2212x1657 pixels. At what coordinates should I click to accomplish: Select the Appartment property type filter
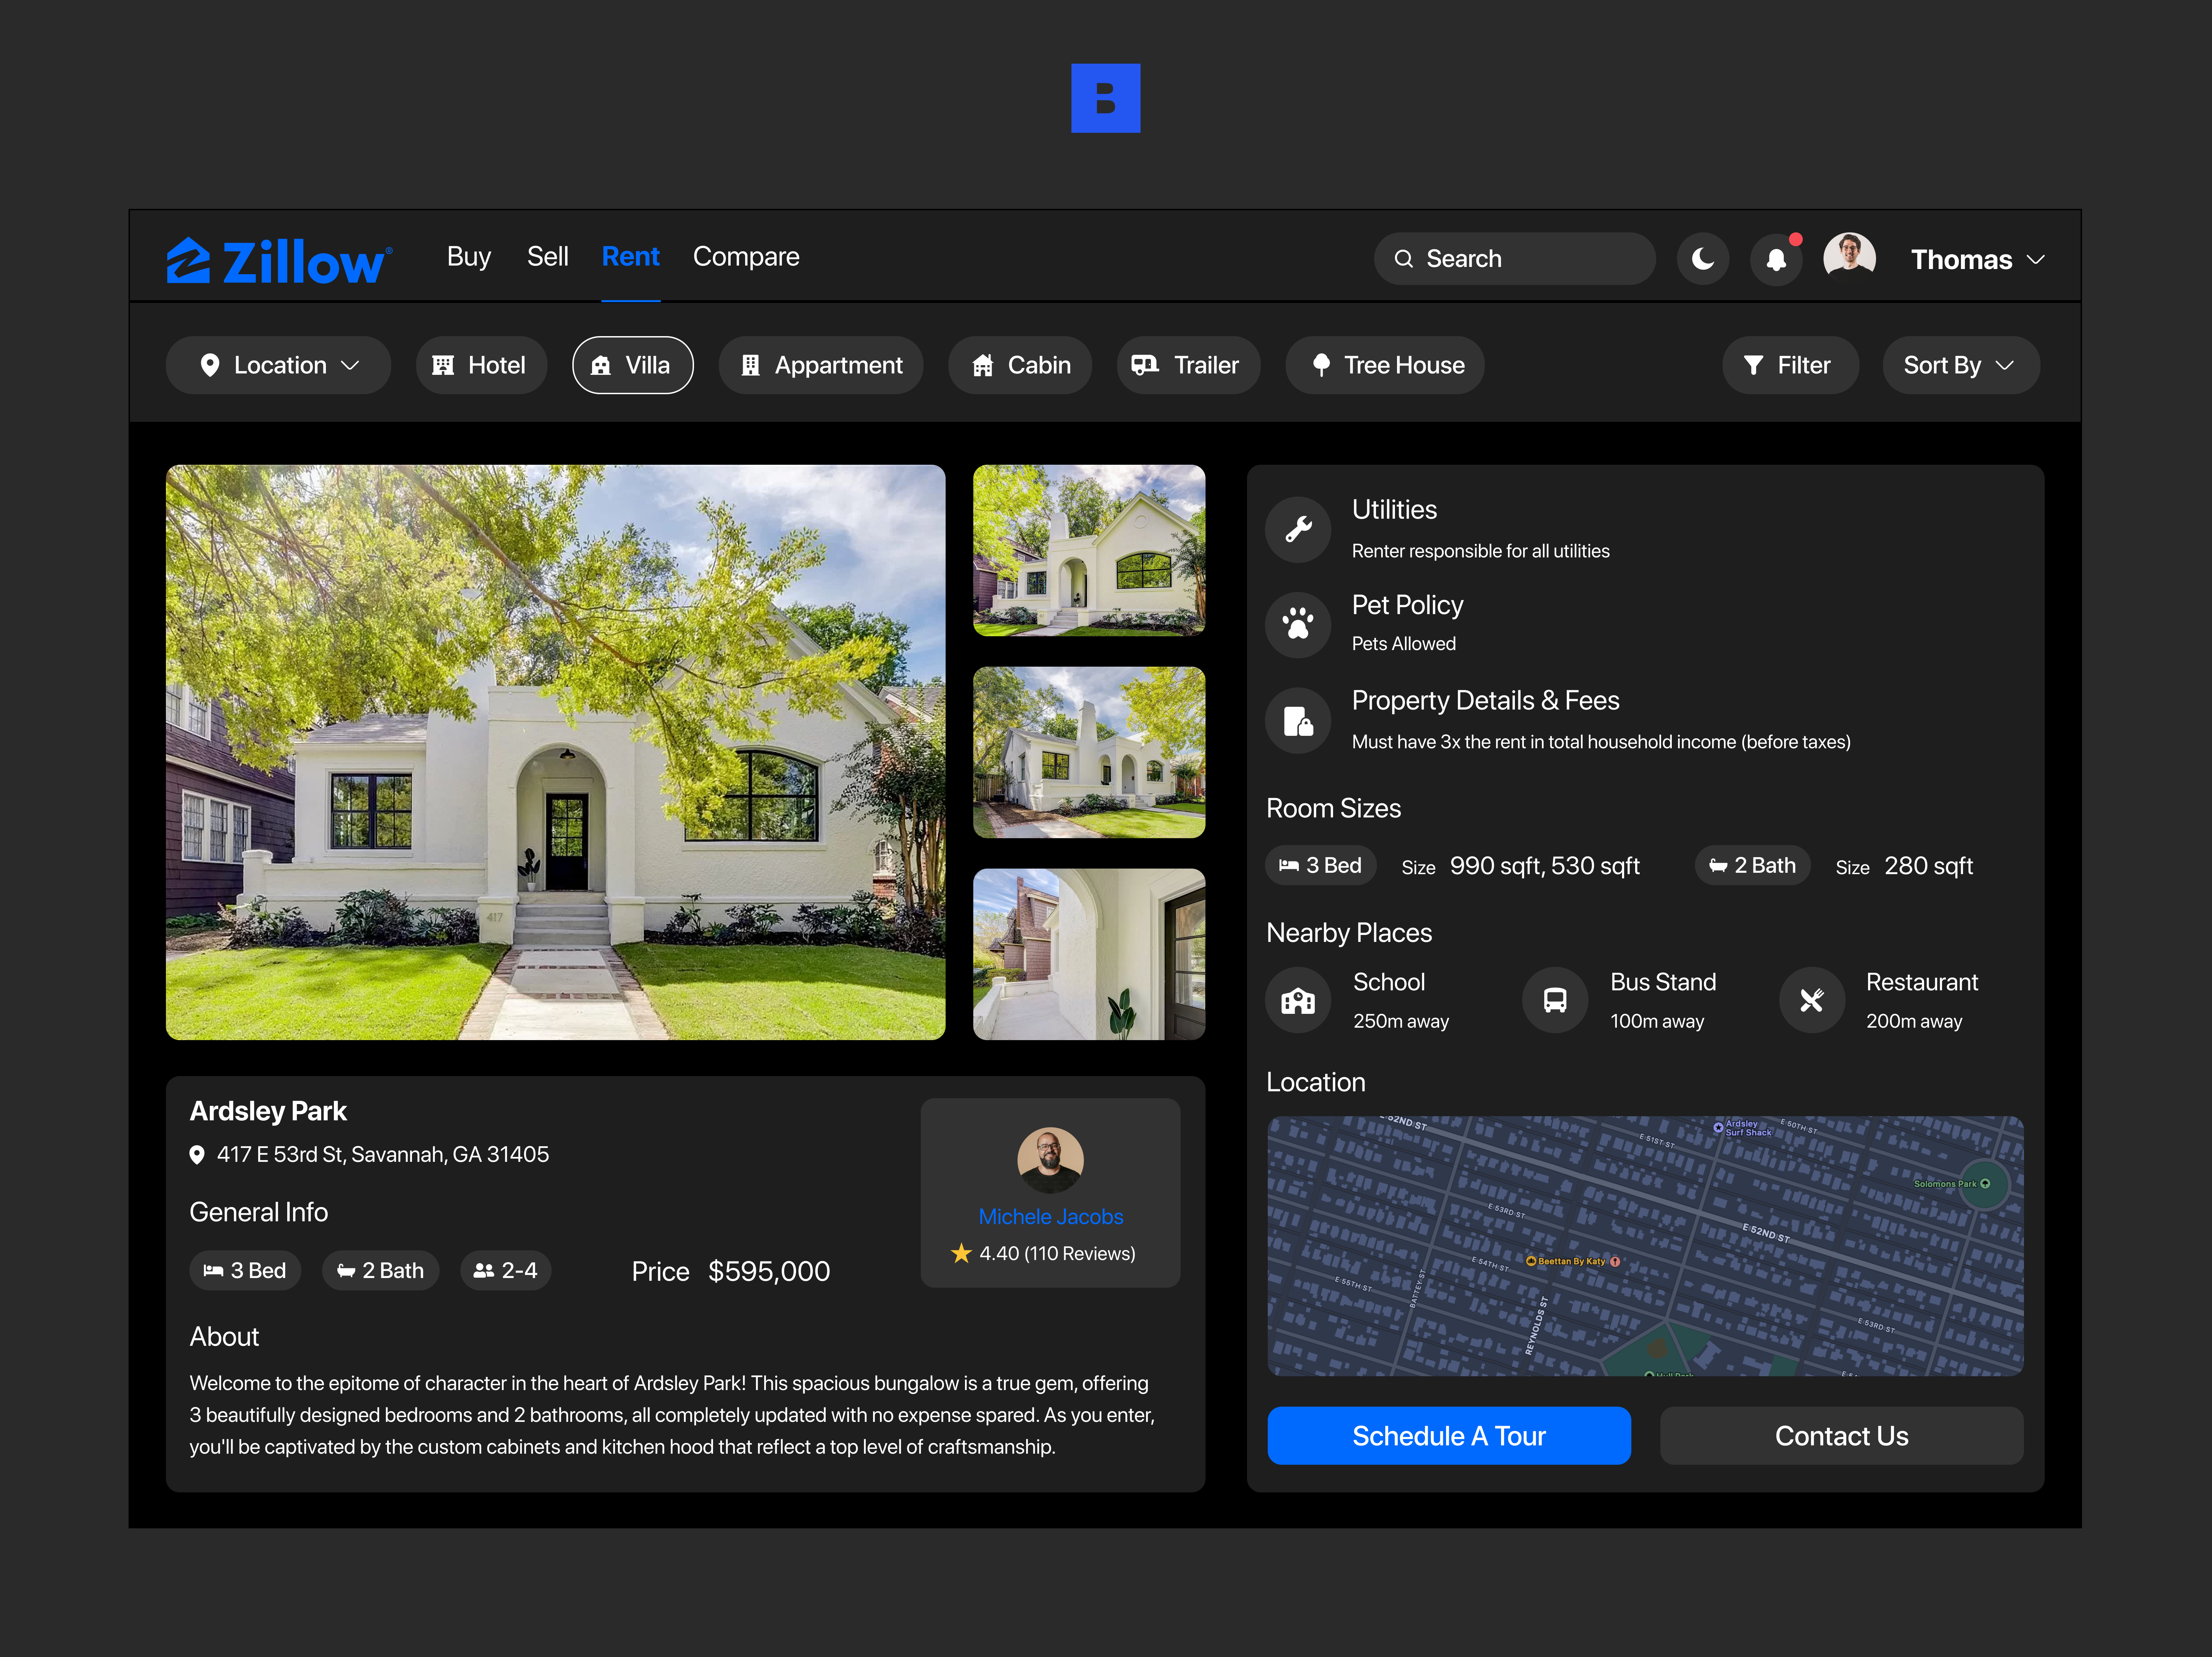click(x=820, y=365)
